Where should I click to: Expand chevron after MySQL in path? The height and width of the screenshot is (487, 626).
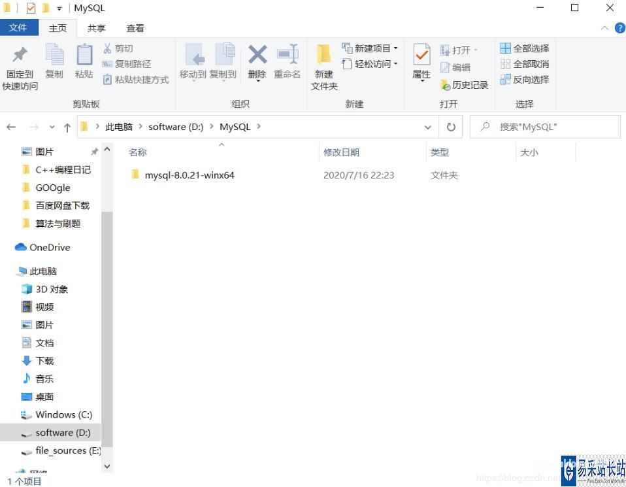pyautogui.click(x=259, y=127)
